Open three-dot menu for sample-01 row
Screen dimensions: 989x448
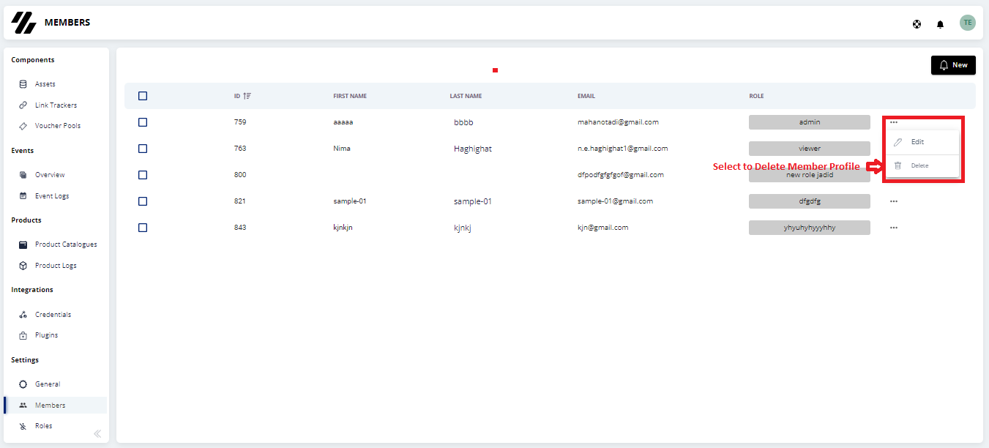pos(894,201)
